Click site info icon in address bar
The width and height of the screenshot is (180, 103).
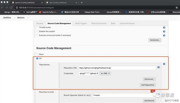point(17,8)
